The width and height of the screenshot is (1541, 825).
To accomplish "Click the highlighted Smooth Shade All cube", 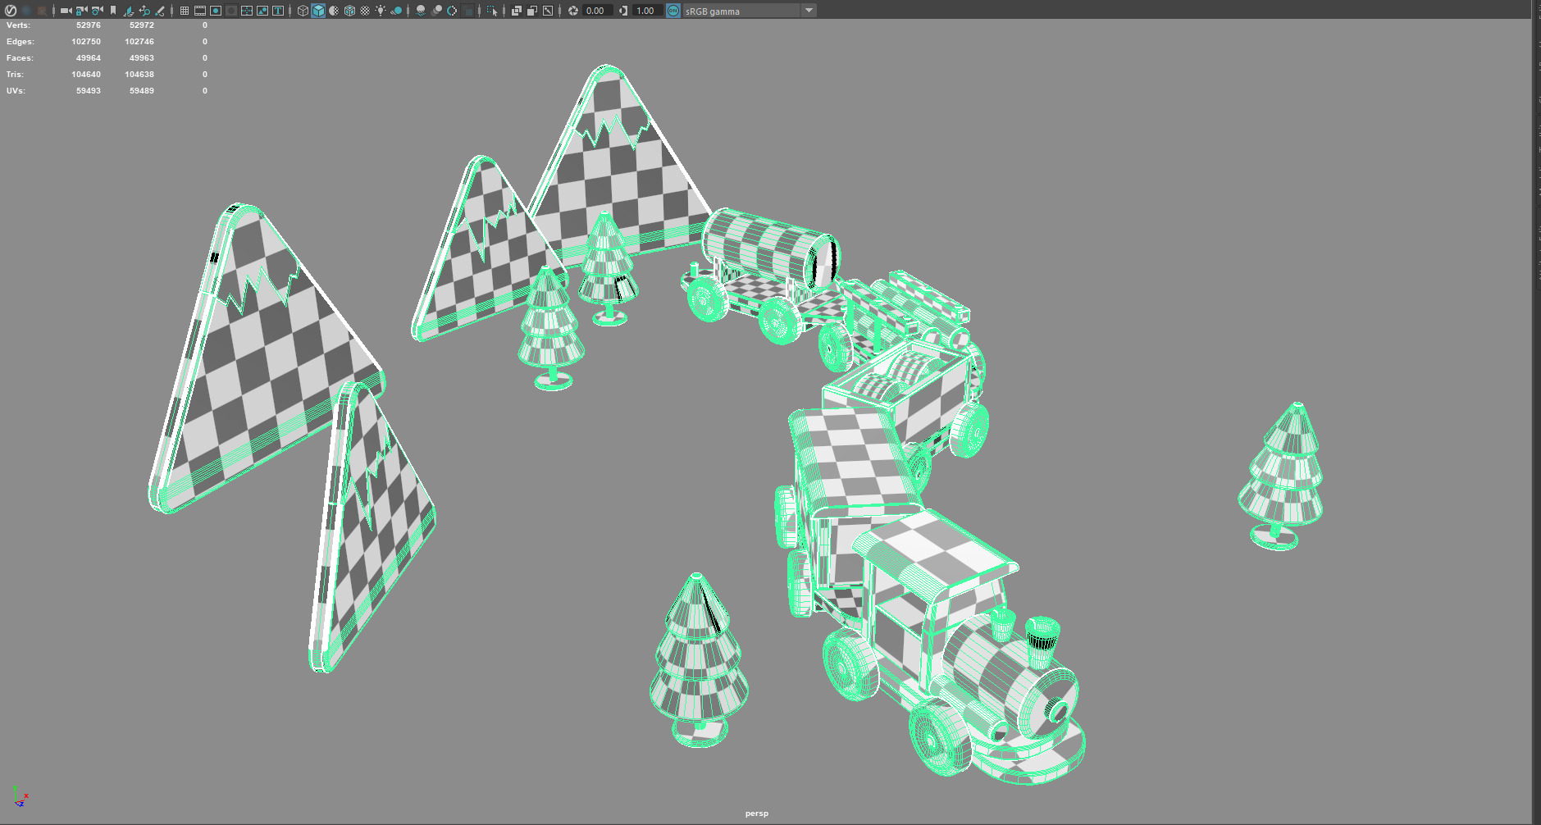I will point(318,11).
